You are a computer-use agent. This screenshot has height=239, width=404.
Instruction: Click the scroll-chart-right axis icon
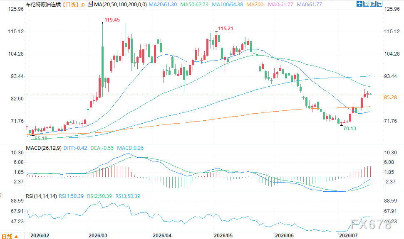tap(373, 4)
